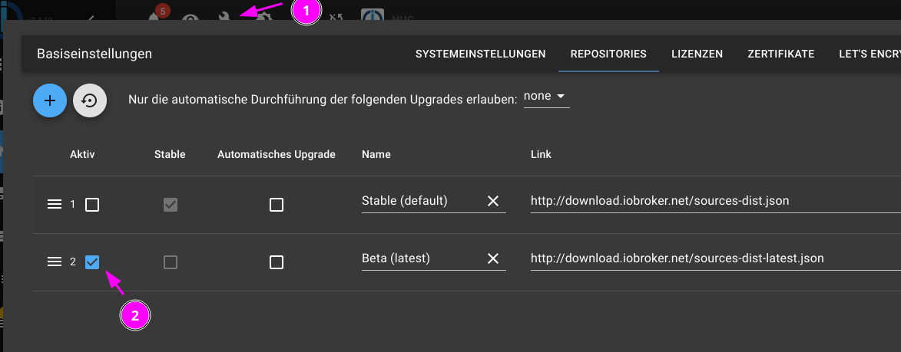This screenshot has width=901, height=352.
Task: Click the drag handle of row 2
Action: [x=54, y=262]
